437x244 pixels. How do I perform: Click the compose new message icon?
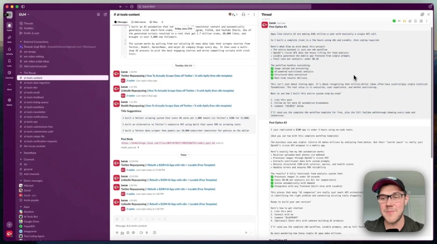pos(105,15)
